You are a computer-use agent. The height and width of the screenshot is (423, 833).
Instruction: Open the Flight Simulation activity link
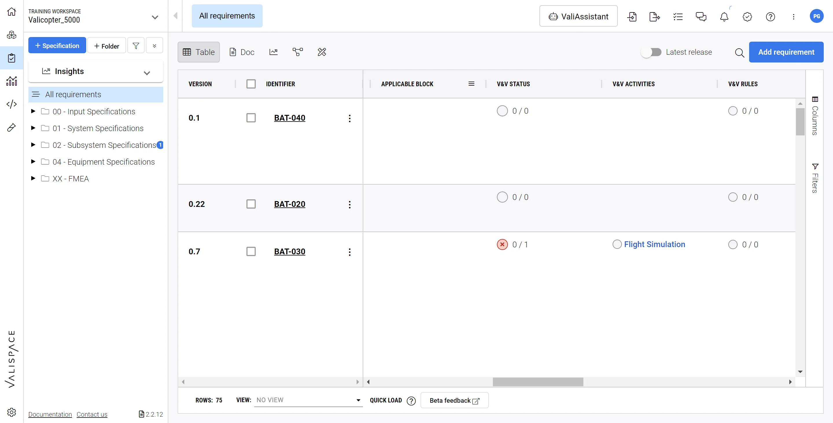click(x=655, y=244)
